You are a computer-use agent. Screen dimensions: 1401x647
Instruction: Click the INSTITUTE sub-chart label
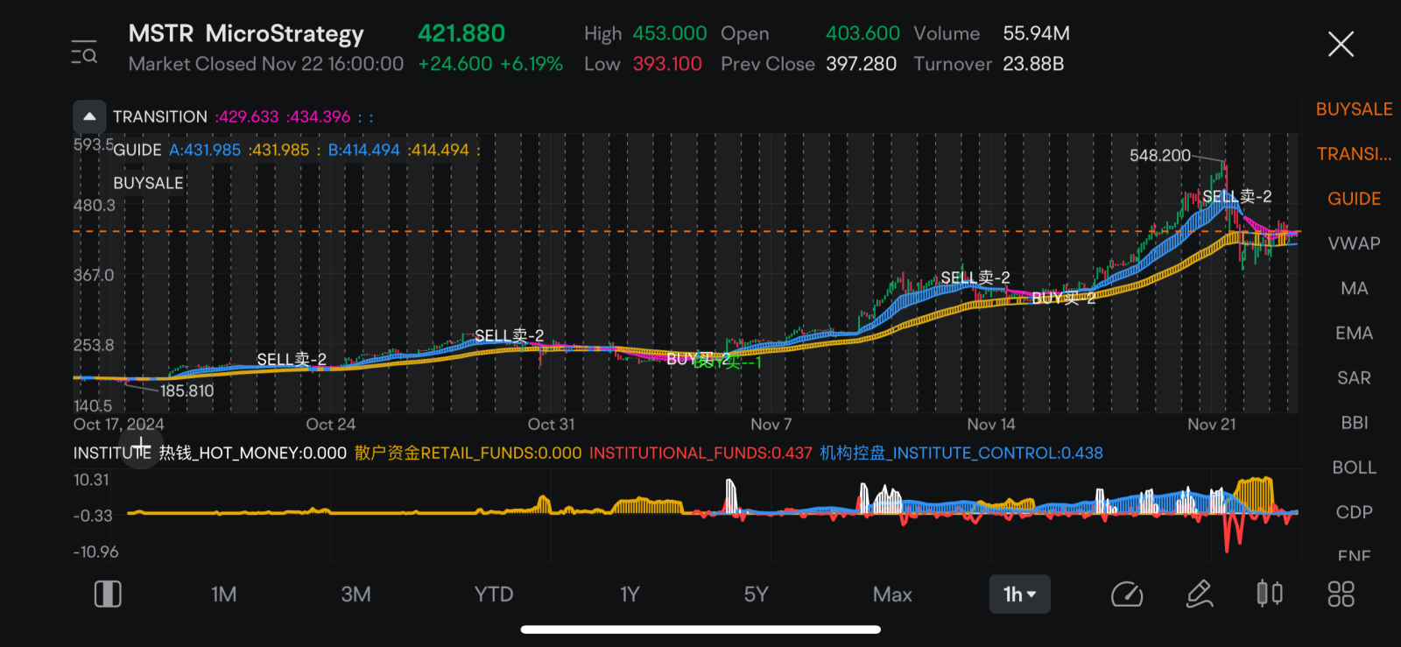112,453
